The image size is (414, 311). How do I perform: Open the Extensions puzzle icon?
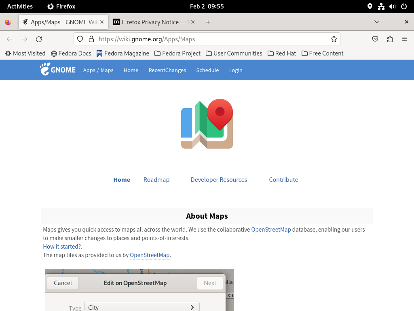pyautogui.click(x=390, y=39)
